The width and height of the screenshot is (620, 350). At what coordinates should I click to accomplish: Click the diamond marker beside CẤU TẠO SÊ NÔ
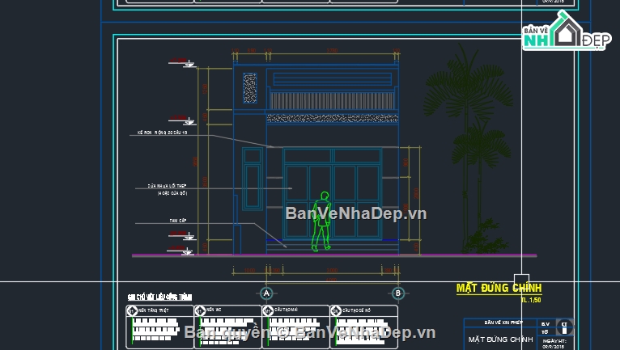tap(336, 311)
